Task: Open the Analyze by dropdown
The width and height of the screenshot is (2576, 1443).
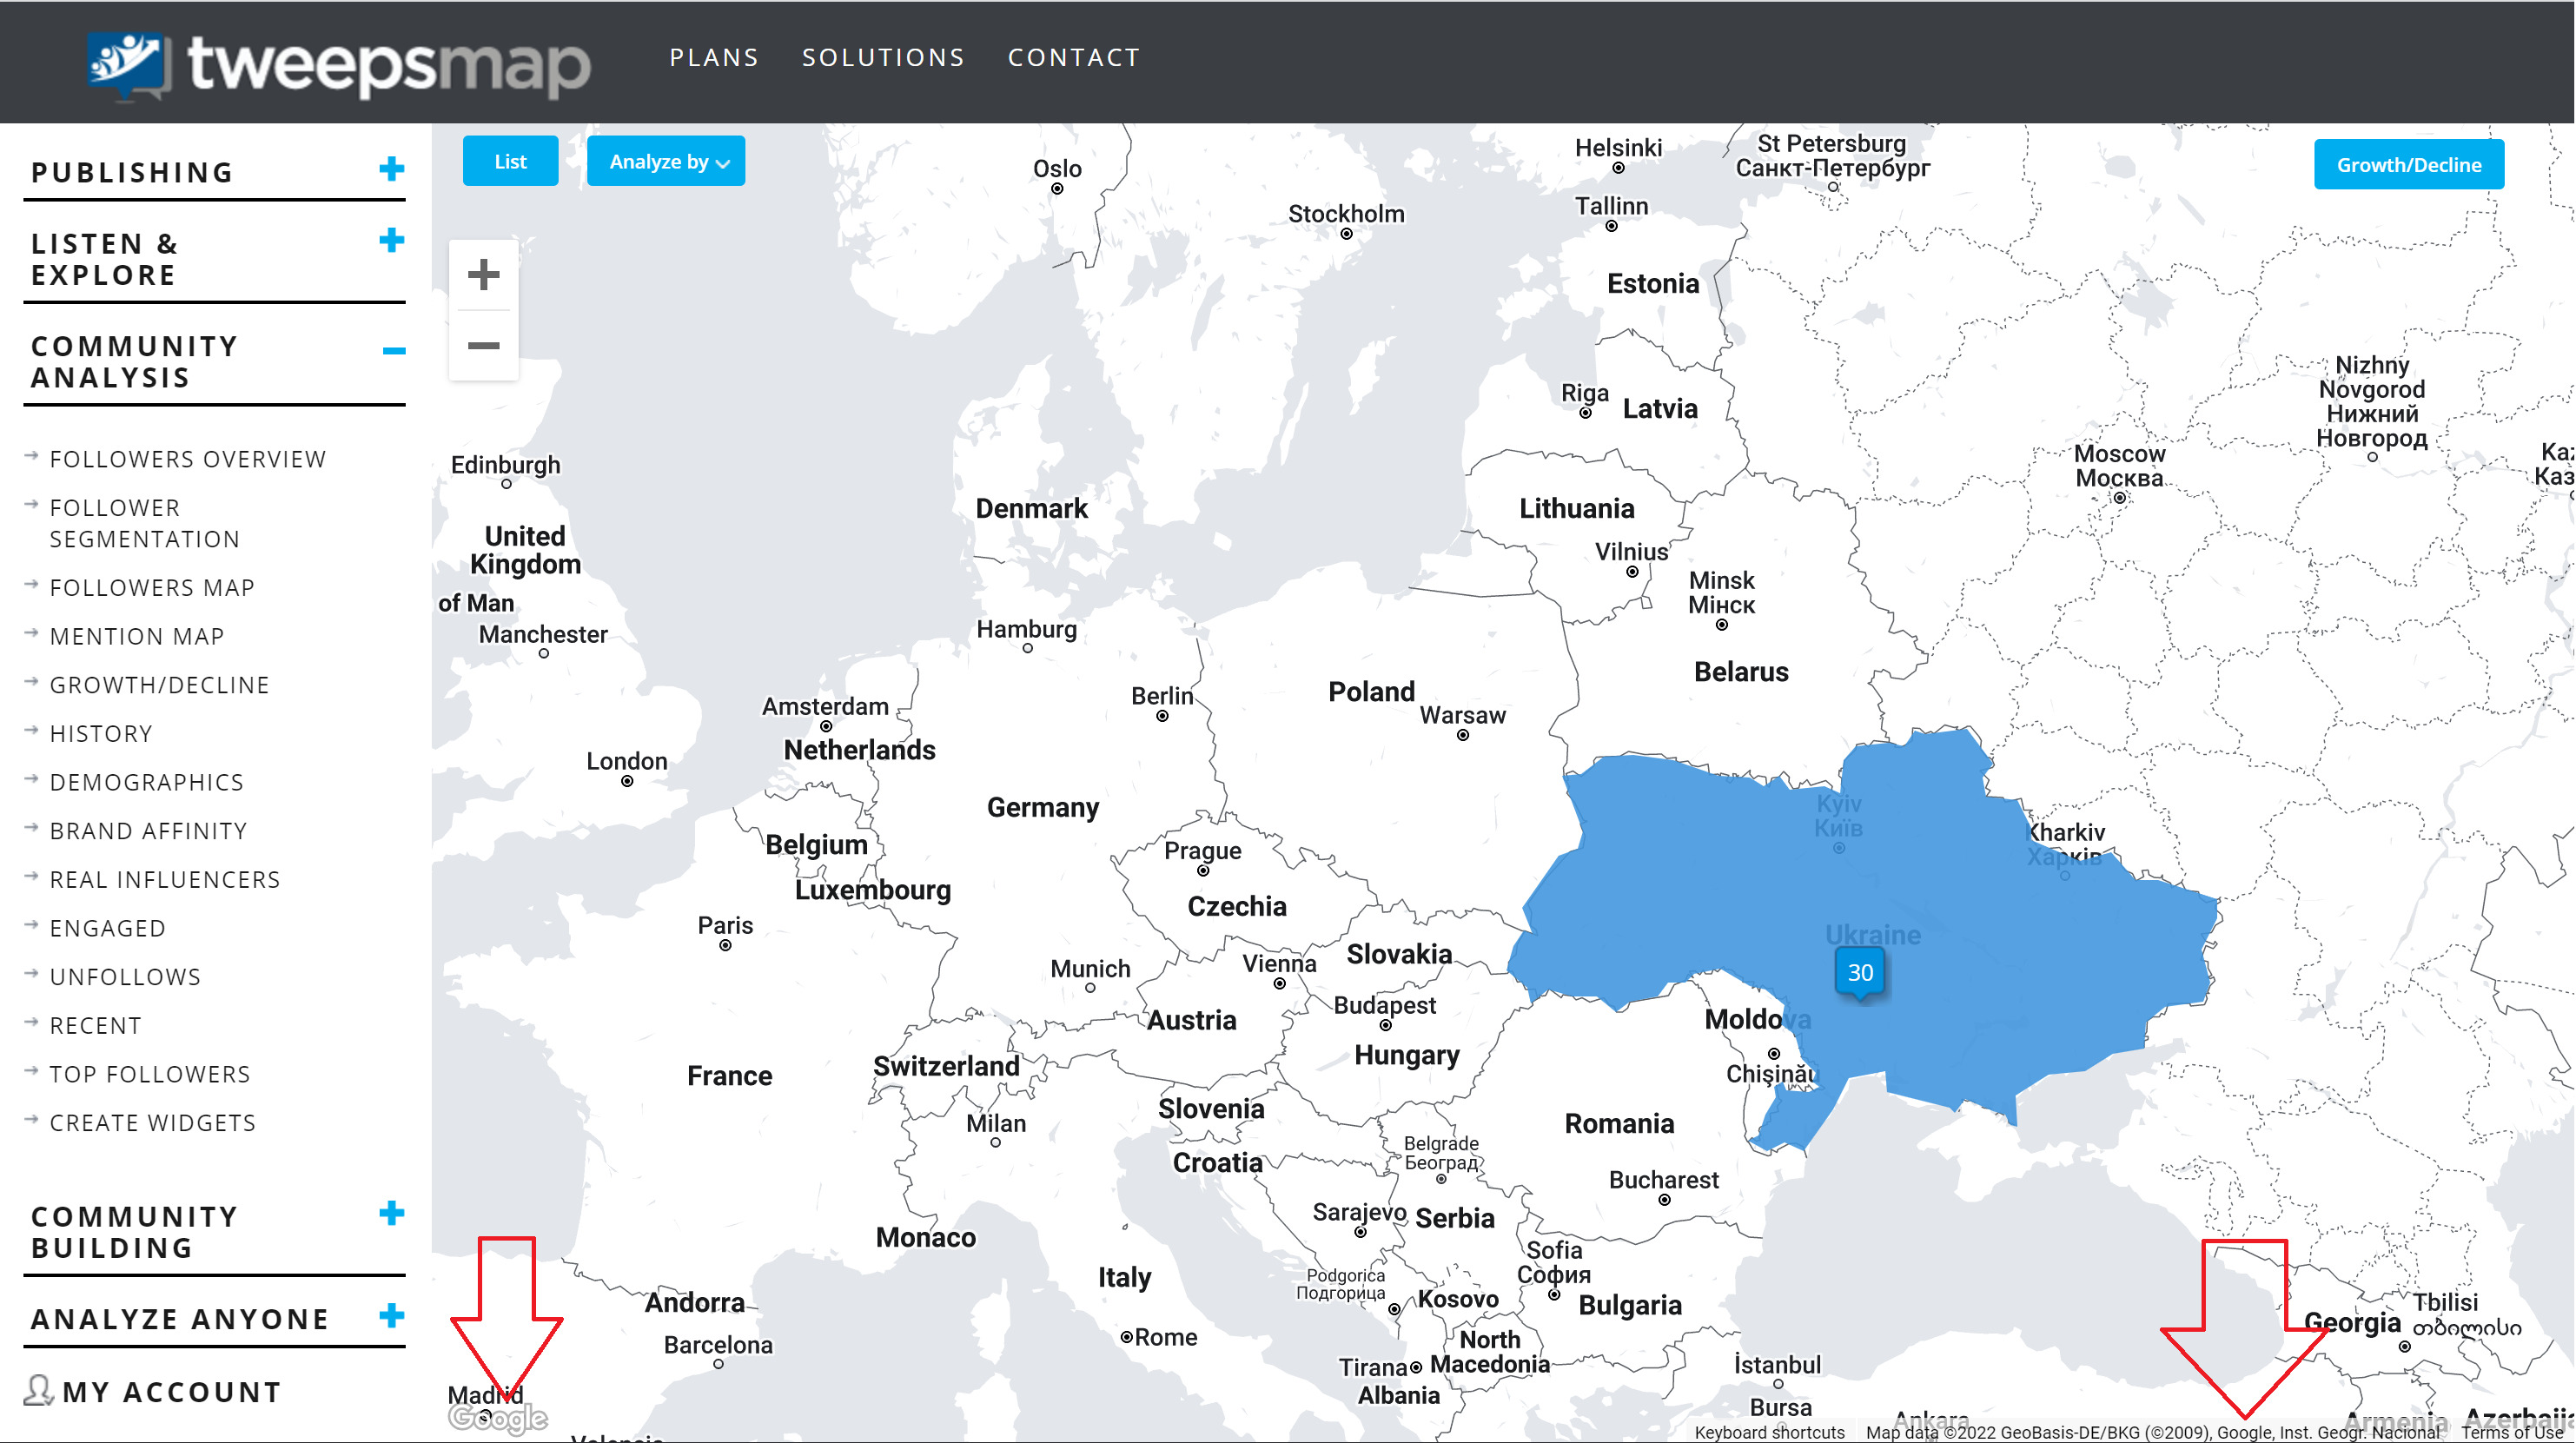Action: pyautogui.click(x=666, y=161)
